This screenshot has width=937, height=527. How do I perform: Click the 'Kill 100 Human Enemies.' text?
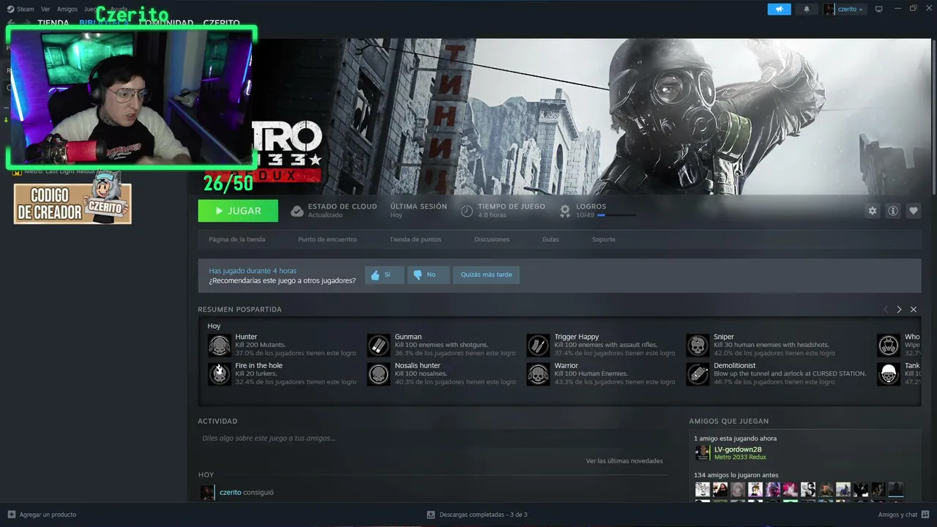(x=591, y=374)
